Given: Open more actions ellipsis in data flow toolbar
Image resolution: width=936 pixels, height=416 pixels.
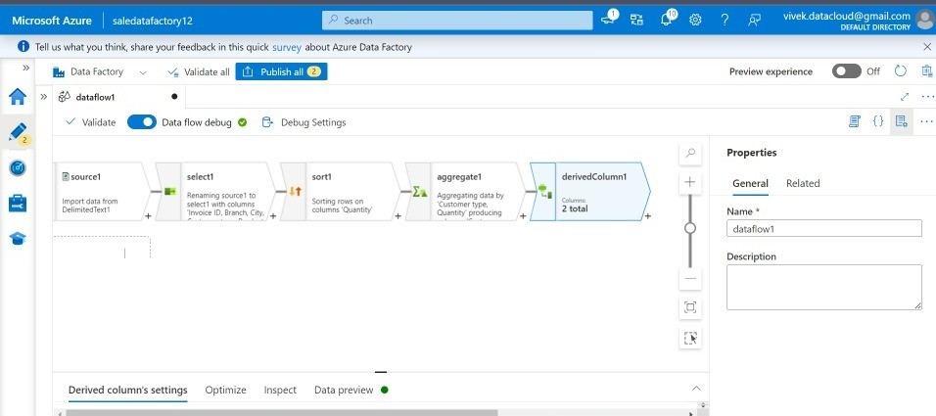Looking at the screenshot, I should click(926, 121).
